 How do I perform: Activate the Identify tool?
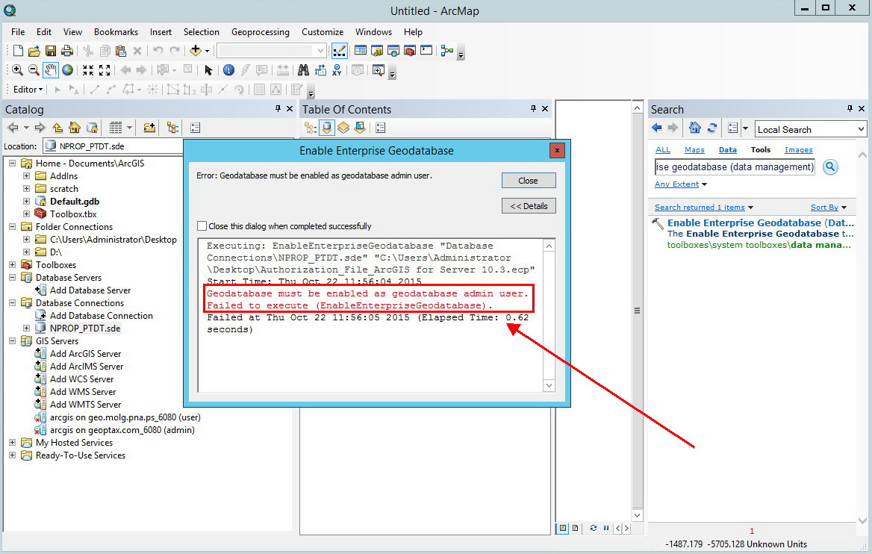click(228, 70)
